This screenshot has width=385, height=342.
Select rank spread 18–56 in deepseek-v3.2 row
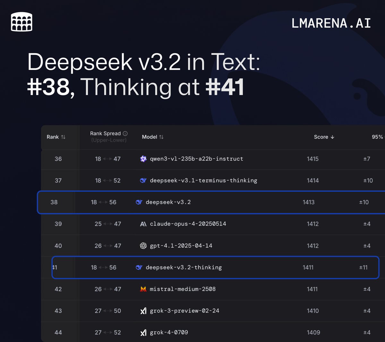104,202
